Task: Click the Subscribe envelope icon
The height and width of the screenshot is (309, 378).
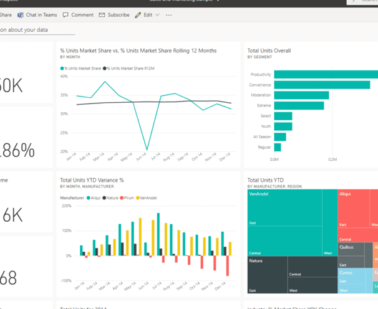Action: pyautogui.click(x=102, y=15)
